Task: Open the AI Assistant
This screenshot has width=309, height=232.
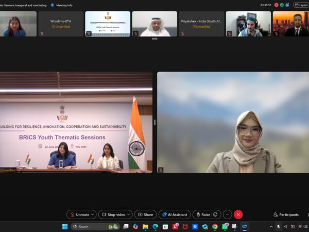Action: pyautogui.click(x=175, y=214)
